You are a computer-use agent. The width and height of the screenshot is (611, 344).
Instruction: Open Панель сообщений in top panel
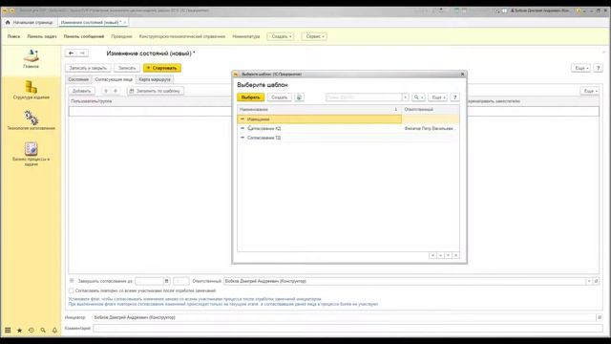(84, 36)
